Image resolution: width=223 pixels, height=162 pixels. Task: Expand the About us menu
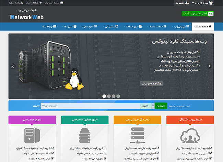pos(62,27)
